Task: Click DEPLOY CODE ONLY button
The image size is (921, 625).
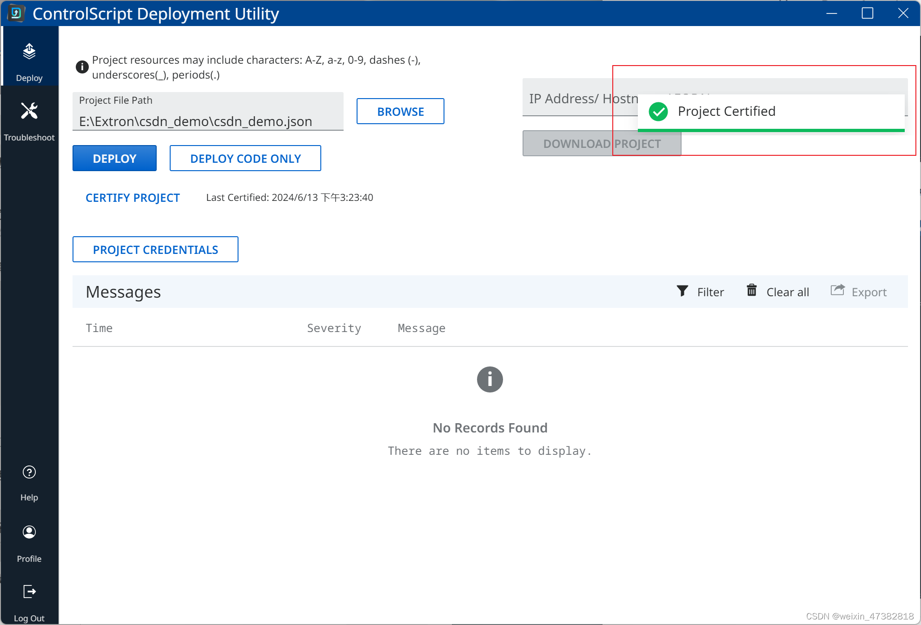Action: [245, 159]
